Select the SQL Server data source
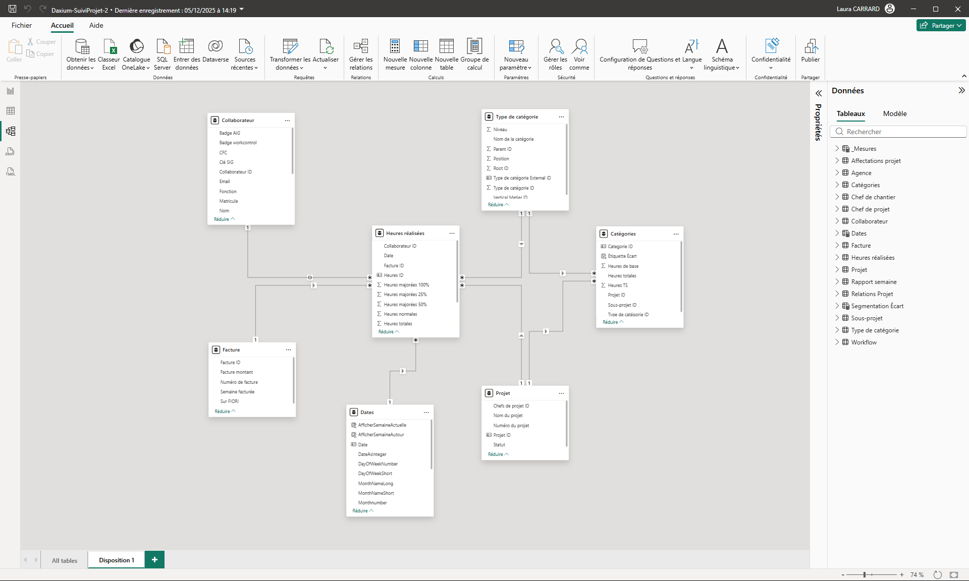This screenshot has width=969, height=581. (x=162, y=53)
